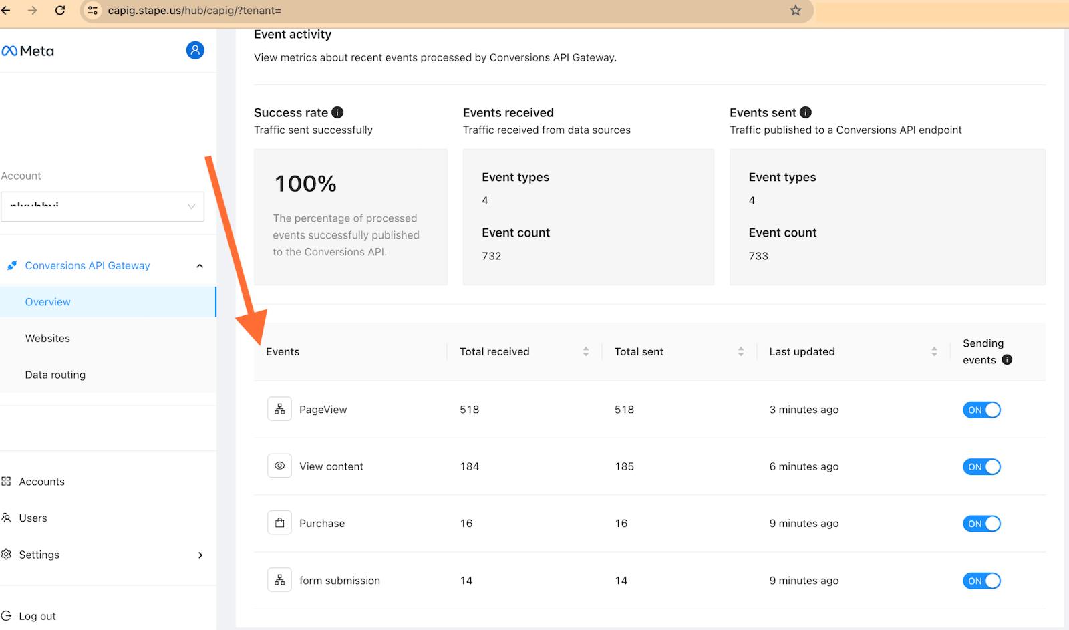Screen dimensions: 1069x630
Task: Click the Sending events info icon
Action: (x=1007, y=359)
